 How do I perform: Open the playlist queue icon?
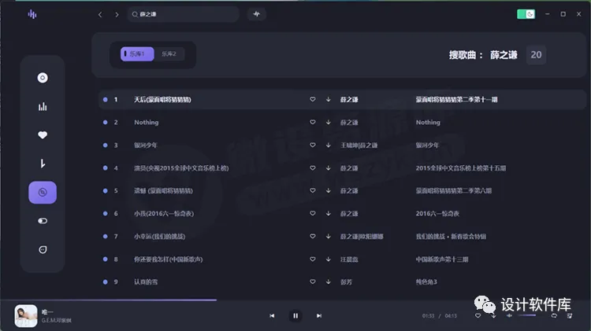pos(570,316)
